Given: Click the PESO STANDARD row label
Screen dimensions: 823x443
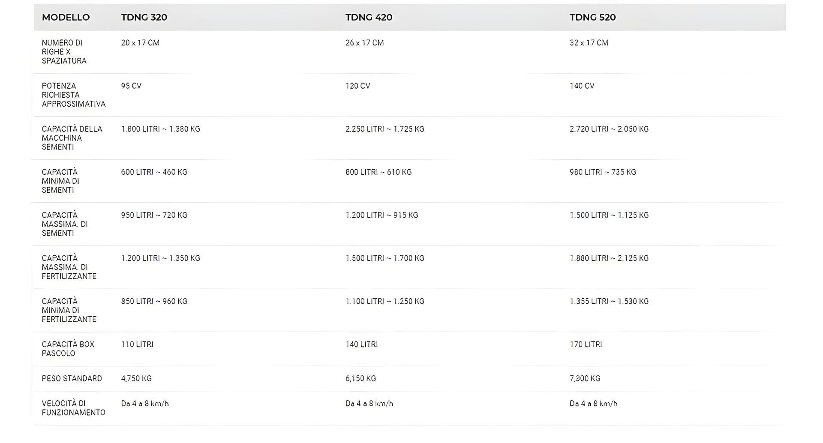Looking at the screenshot, I should 72,379.
